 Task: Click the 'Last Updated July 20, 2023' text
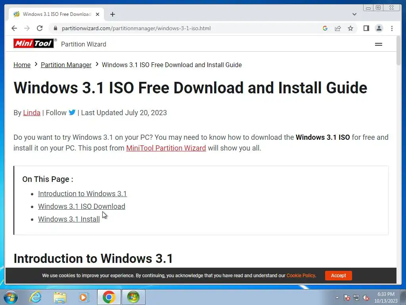124,113
